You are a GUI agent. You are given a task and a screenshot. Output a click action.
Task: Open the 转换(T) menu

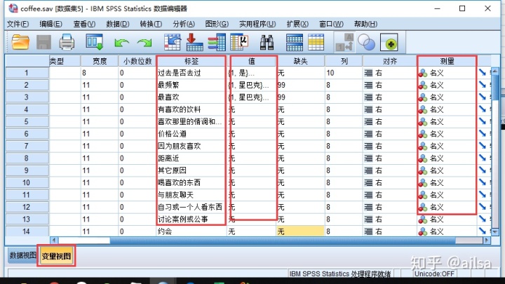tap(151, 24)
